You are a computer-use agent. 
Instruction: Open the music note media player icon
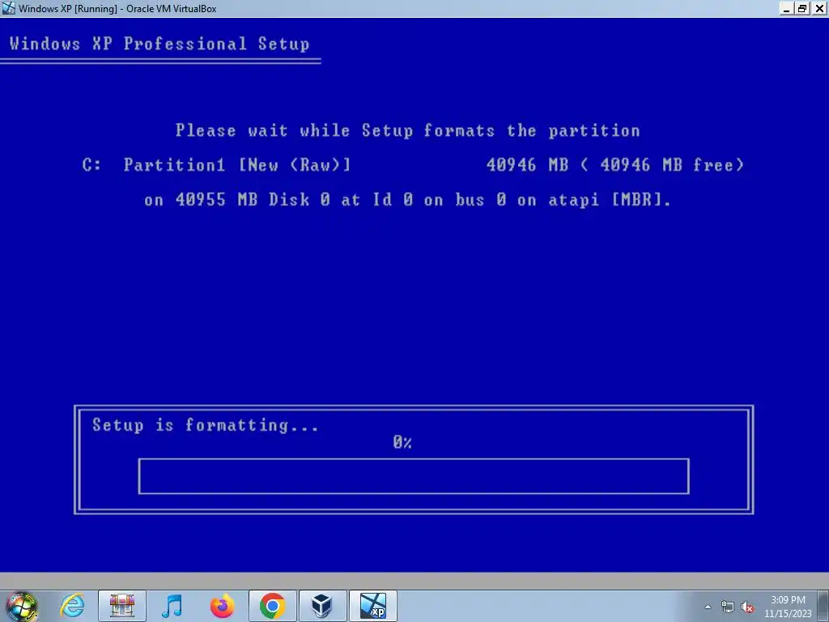172,606
